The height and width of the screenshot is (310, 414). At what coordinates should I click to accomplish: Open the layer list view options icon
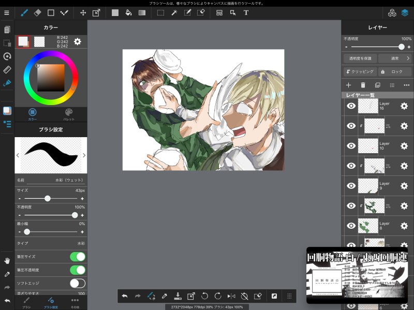[392, 85]
